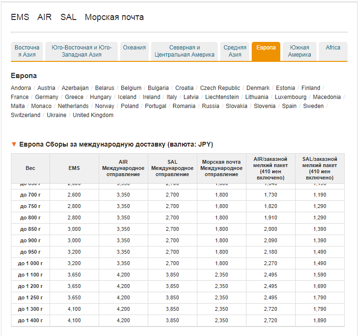Screen dimensions: 358x336
Task: Click Luxembourg in the country list
Action: (290, 97)
